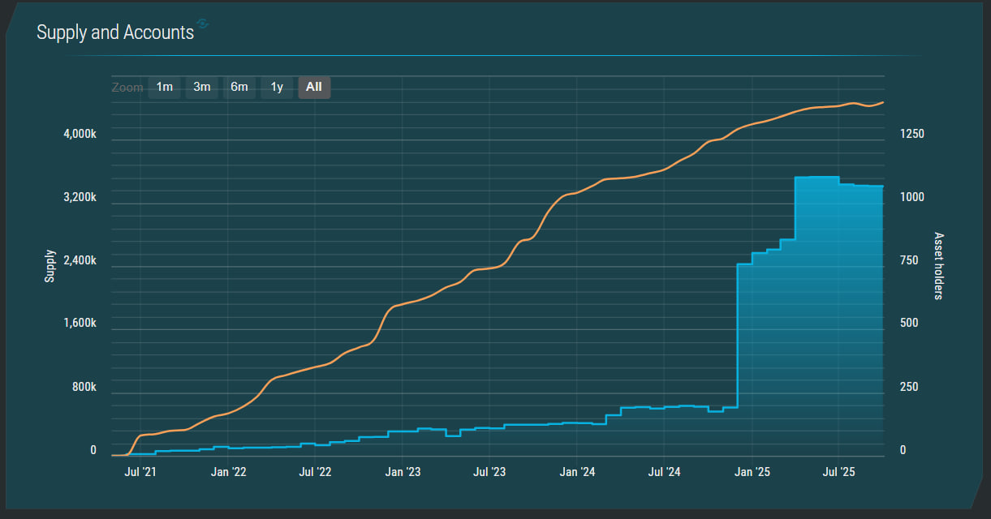Screen dimensions: 991x519
Task: Click the 2,400k supply axis value
Action: pos(80,261)
